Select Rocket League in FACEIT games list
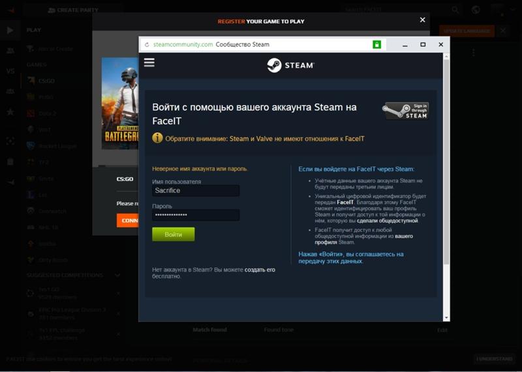522x372 pixels. point(52,146)
